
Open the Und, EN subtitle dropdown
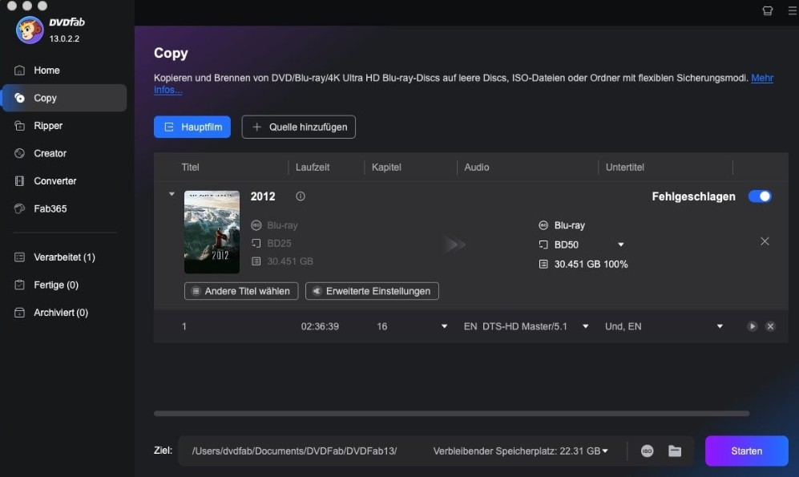click(x=720, y=326)
